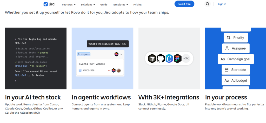
Task: Click the "Opening pull request..." terminal line
Action: (32, 57)
